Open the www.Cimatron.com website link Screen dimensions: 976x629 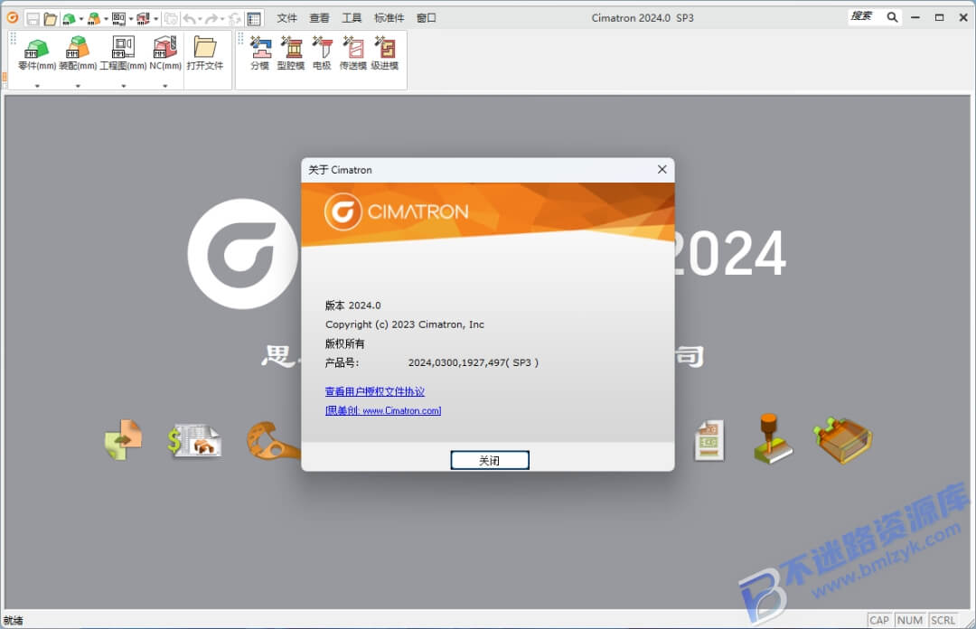coord(383,410)
